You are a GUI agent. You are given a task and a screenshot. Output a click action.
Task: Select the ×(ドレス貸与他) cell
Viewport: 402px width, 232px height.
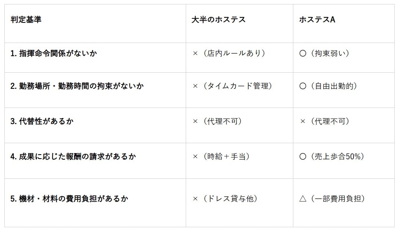[225, 199]
